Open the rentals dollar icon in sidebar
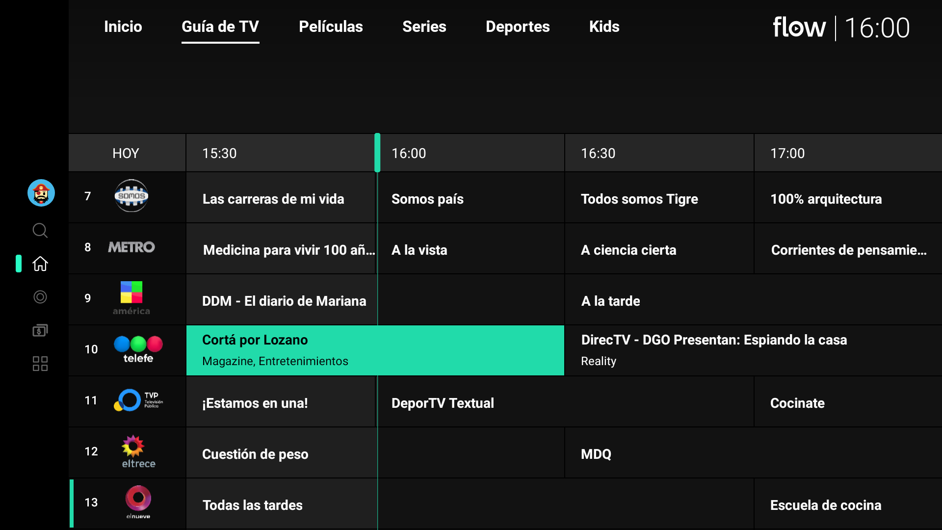The width and height of the screenshot is (942, 530). 40,330
